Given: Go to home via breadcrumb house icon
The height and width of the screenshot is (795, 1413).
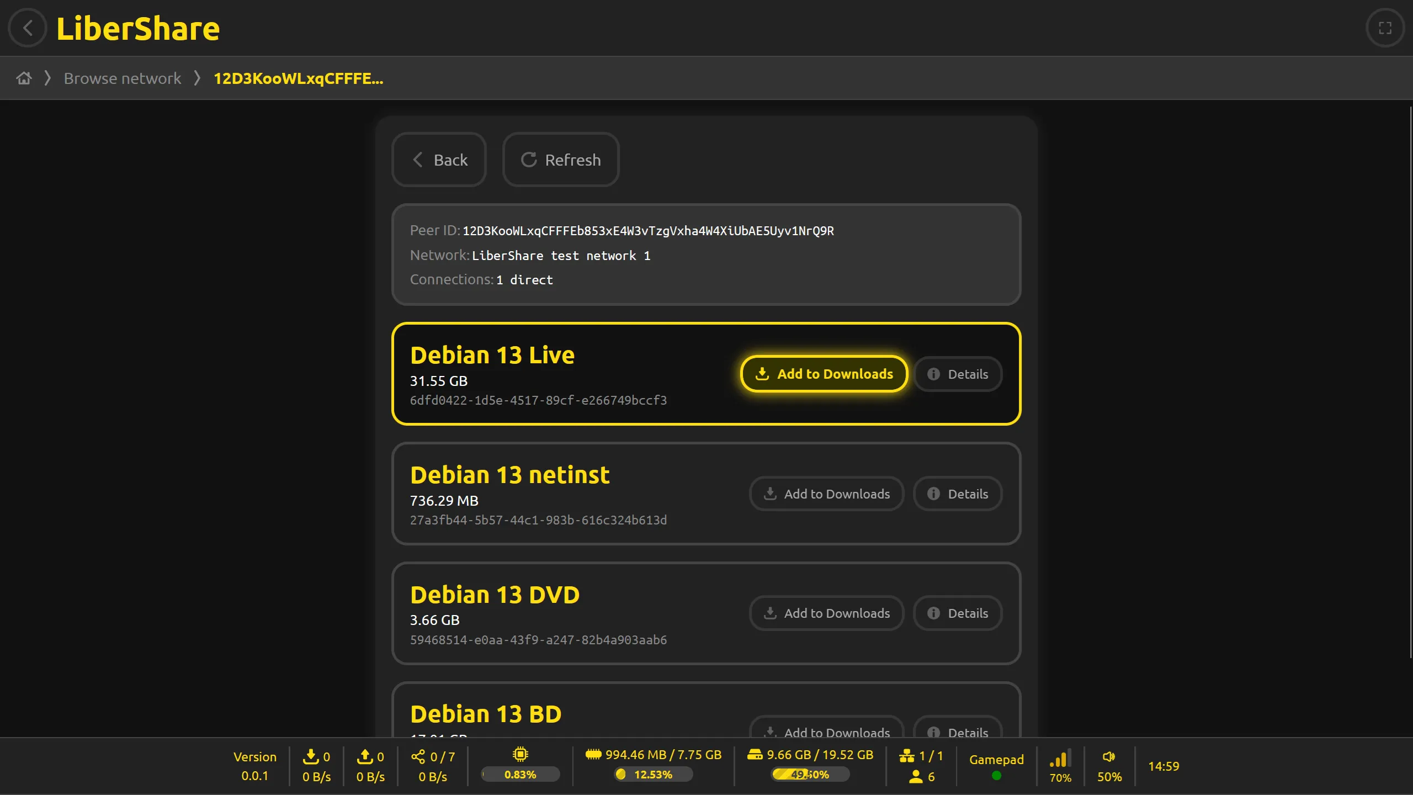Looking at the screenshot, I should (x=24, y=78).
